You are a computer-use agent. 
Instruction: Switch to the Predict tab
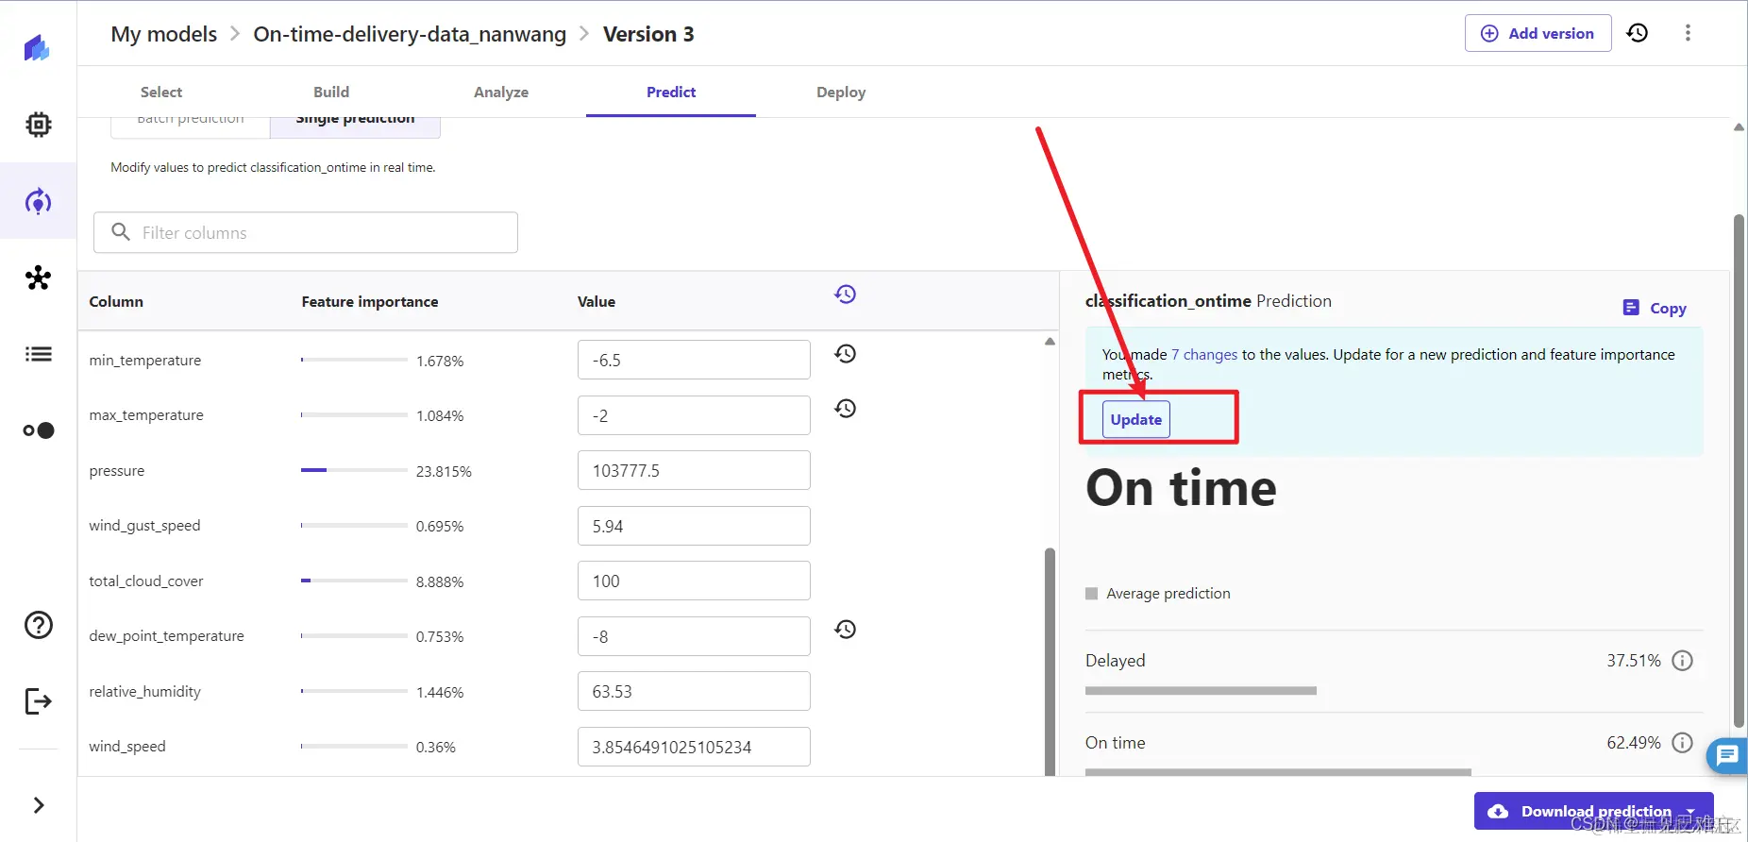tap(671, 92)
